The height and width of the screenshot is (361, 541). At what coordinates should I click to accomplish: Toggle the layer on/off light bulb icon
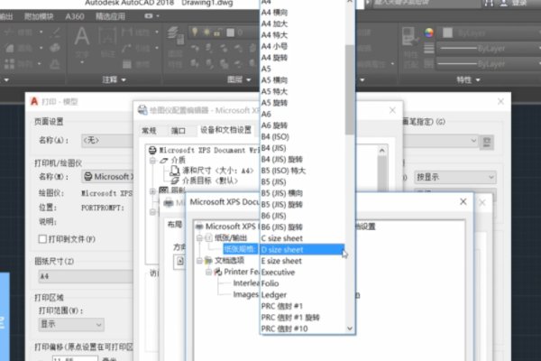(x=195, y=32)
